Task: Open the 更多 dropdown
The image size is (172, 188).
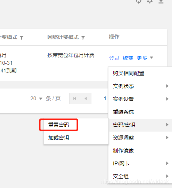Action: [145, 58]
